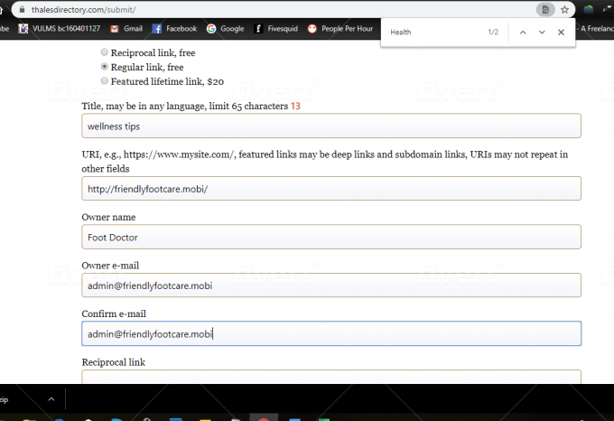Go to next find result for Health
The width and height of the screenshot is (614, 421).
pos(542,32)
